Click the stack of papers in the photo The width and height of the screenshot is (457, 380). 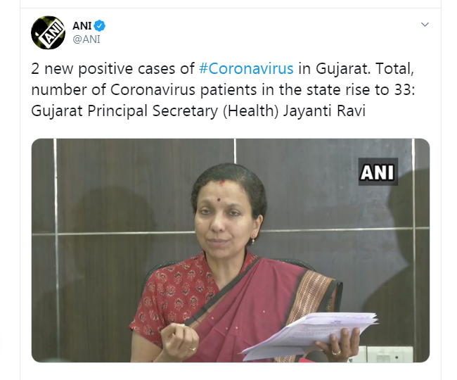(x=309, y=336)
